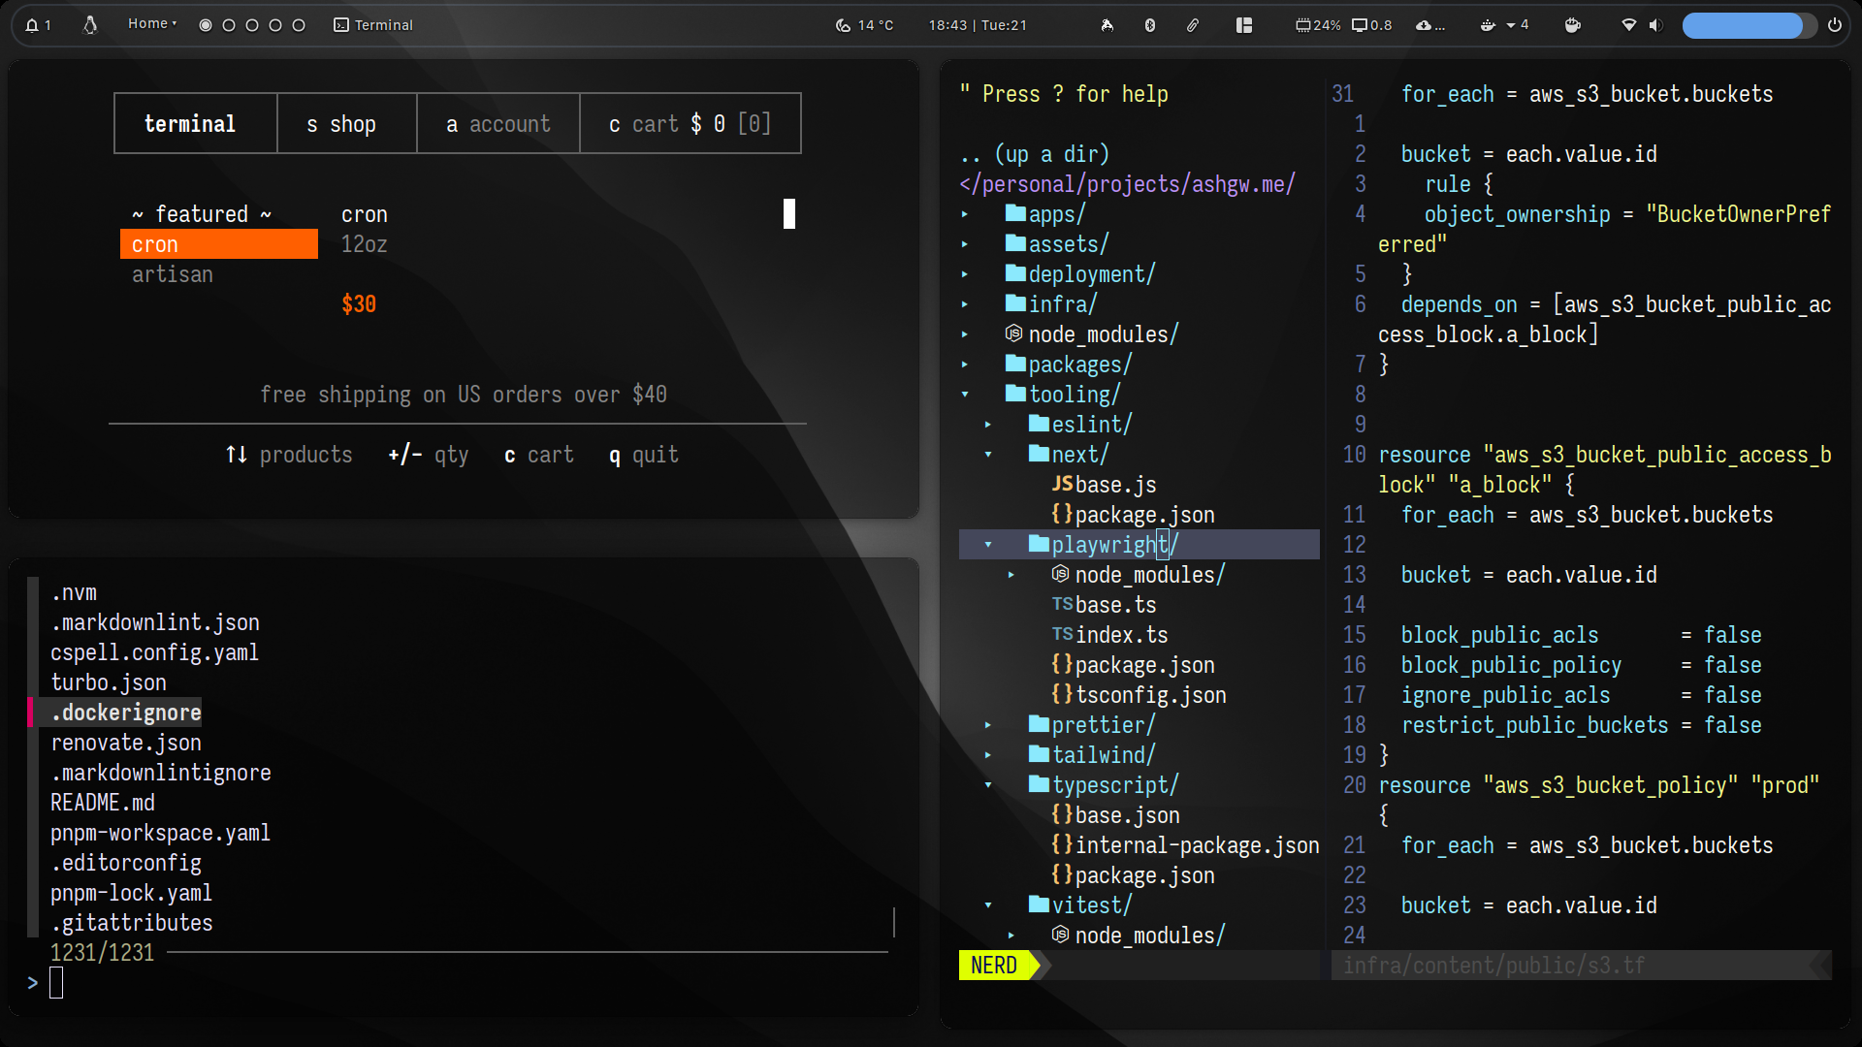
Task: Expand the apps/ folder arrow
Action: pyautogui.click(x=965, y=214)
